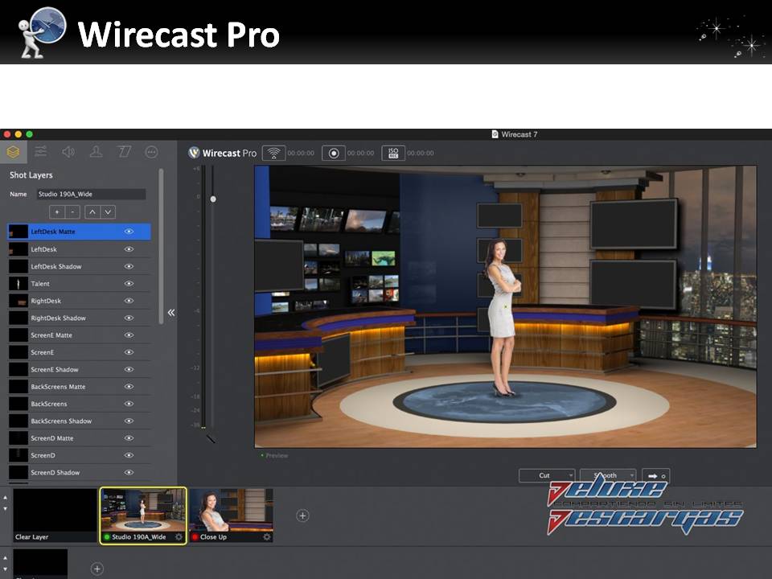Click the timer next to ISO button

click(421, 153)
